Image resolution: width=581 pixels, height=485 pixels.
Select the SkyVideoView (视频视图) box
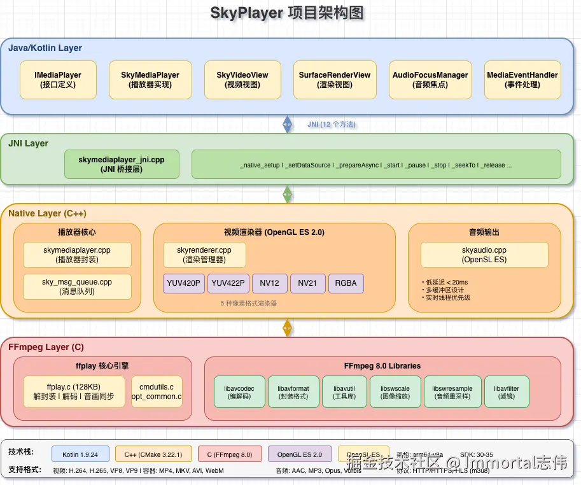click(x=242, y=80)
